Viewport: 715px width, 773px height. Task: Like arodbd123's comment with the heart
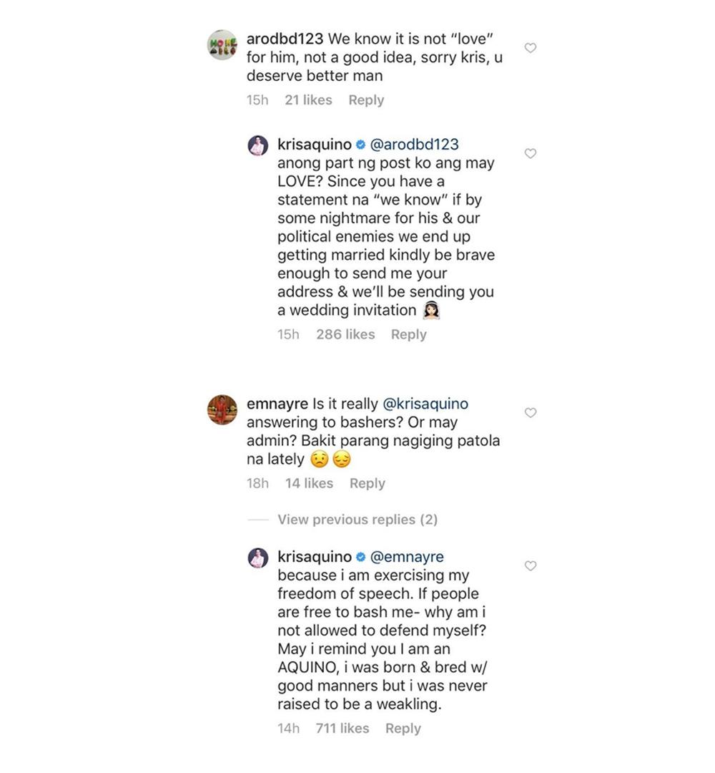[531, 48]
